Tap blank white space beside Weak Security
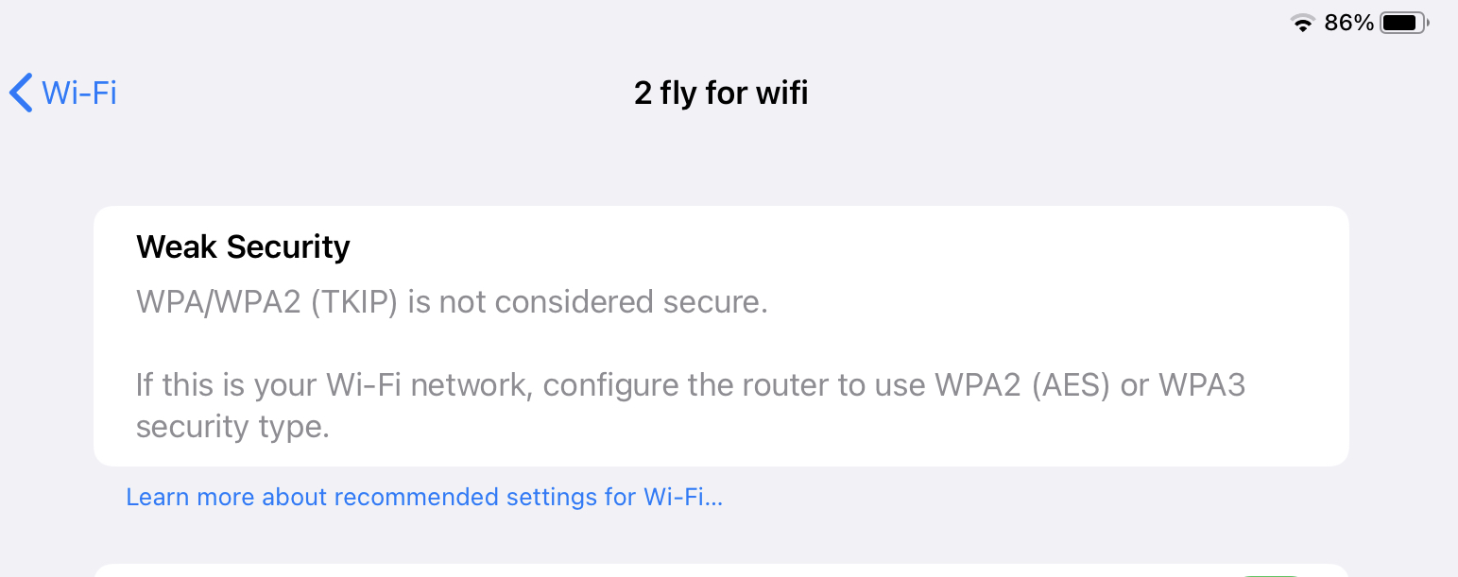Screen dimensions: 1458x577 pos(850,247)
